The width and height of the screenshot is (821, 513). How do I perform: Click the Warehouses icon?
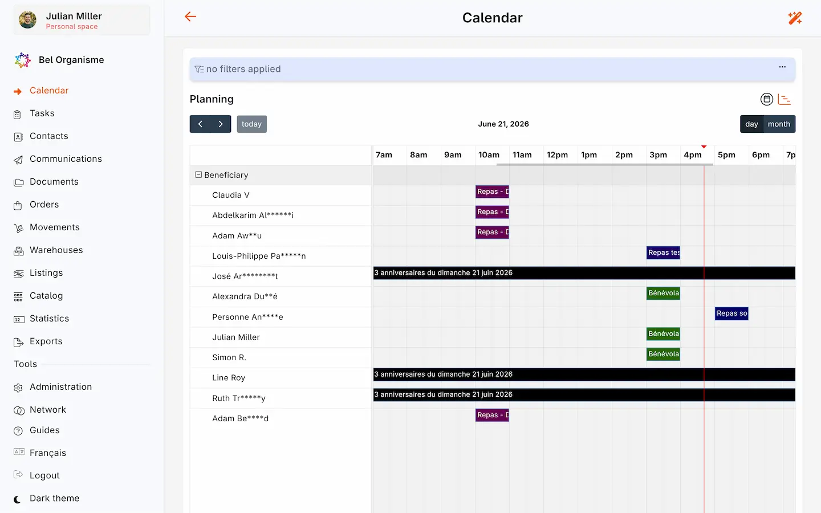pos(18,251)
